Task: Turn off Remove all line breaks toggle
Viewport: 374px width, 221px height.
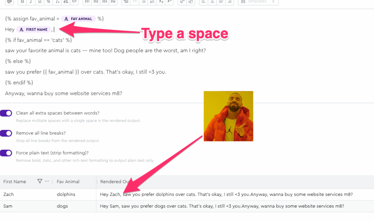Action: click(x=6, y=133)
